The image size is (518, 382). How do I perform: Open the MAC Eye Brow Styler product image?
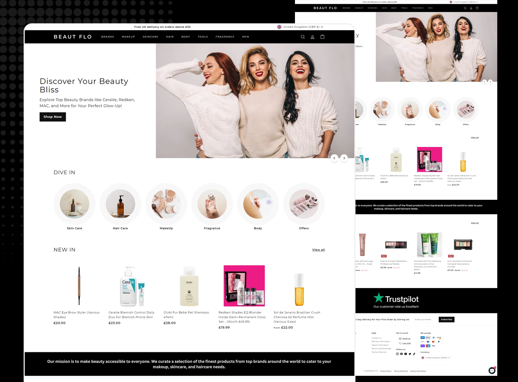click(x=79, y=286)
